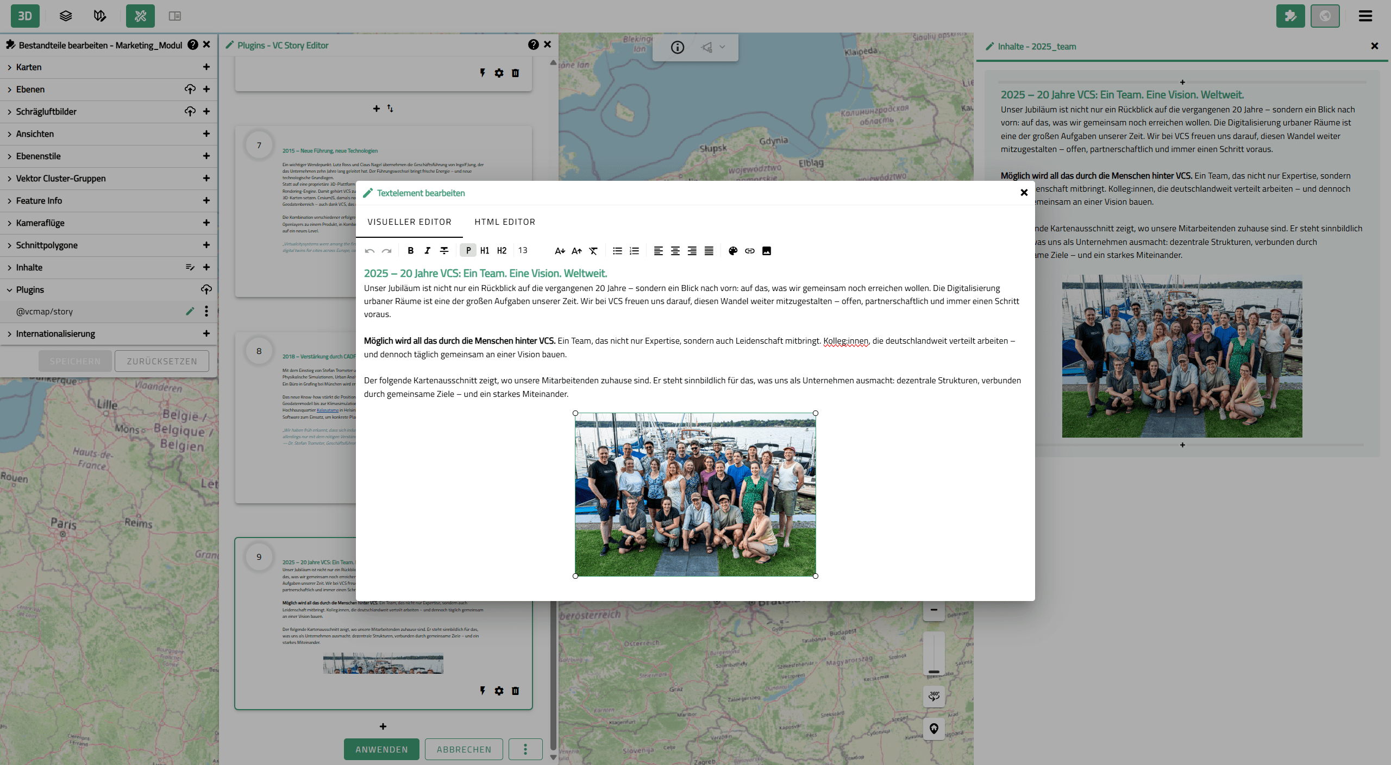This screenshot has height=765, width=1391.
Task: Open the Inhalte list edit icon
Action: 190,267
